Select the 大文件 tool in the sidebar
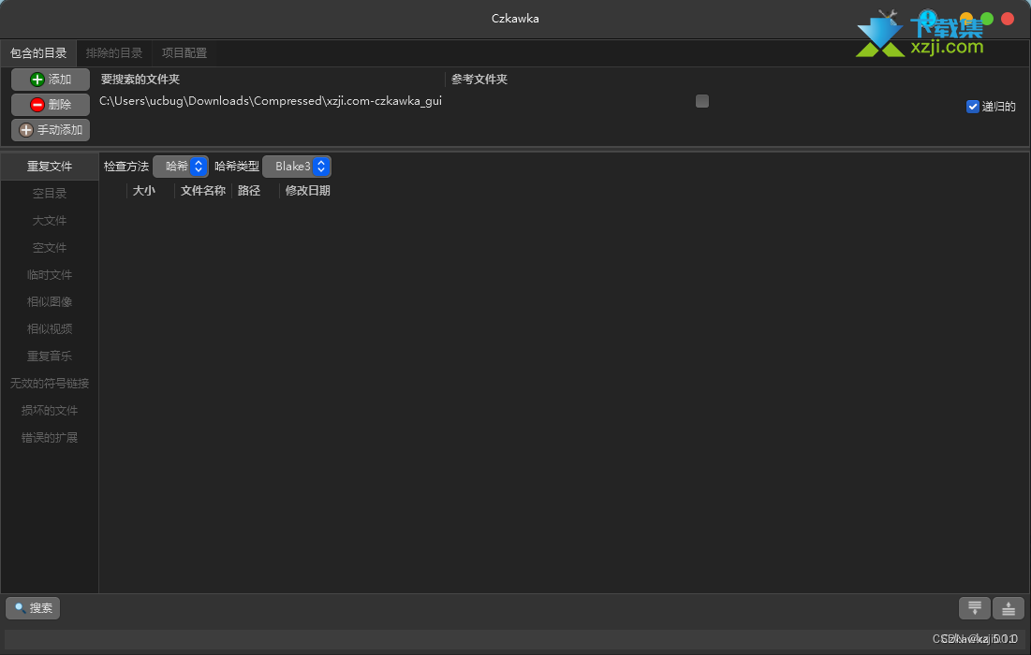Viewport: 1031px width, 655px height. (50, 220)
